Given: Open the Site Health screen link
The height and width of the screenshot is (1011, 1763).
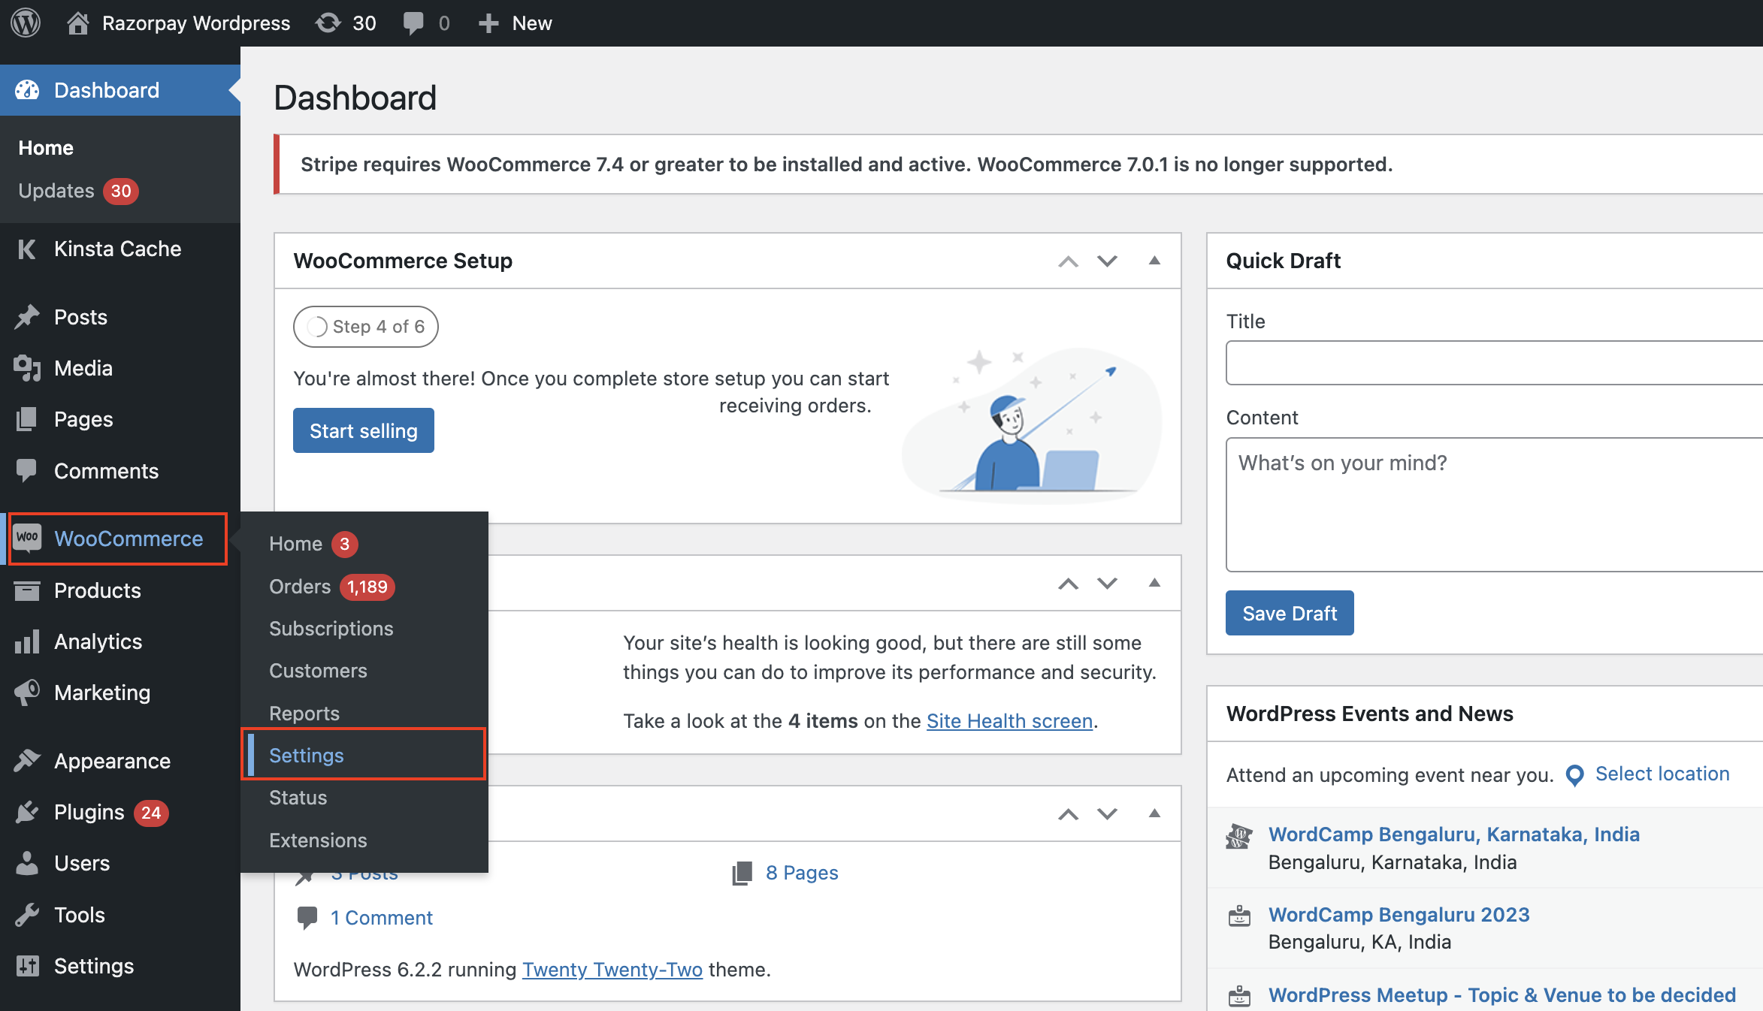Looking at the screenshot, I should pyautogui.click(x=1009, y=721).
